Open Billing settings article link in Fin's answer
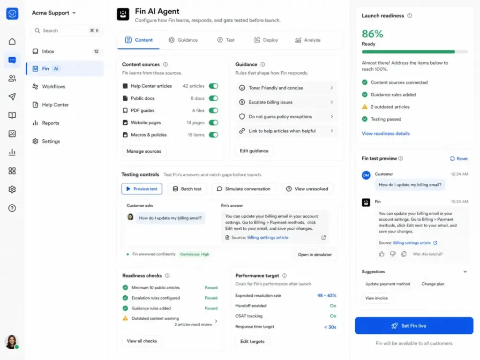 click(268, 238)
